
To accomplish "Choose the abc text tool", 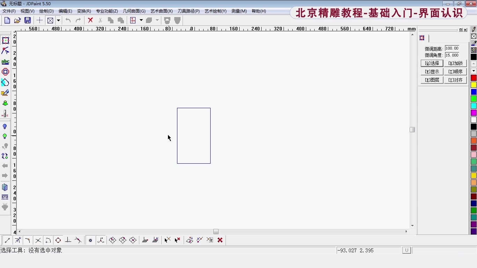I will (x=5, y=62).
